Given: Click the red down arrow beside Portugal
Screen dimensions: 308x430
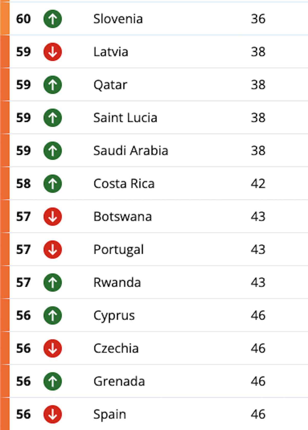Looking at the screenshot, I should [53, 249].
